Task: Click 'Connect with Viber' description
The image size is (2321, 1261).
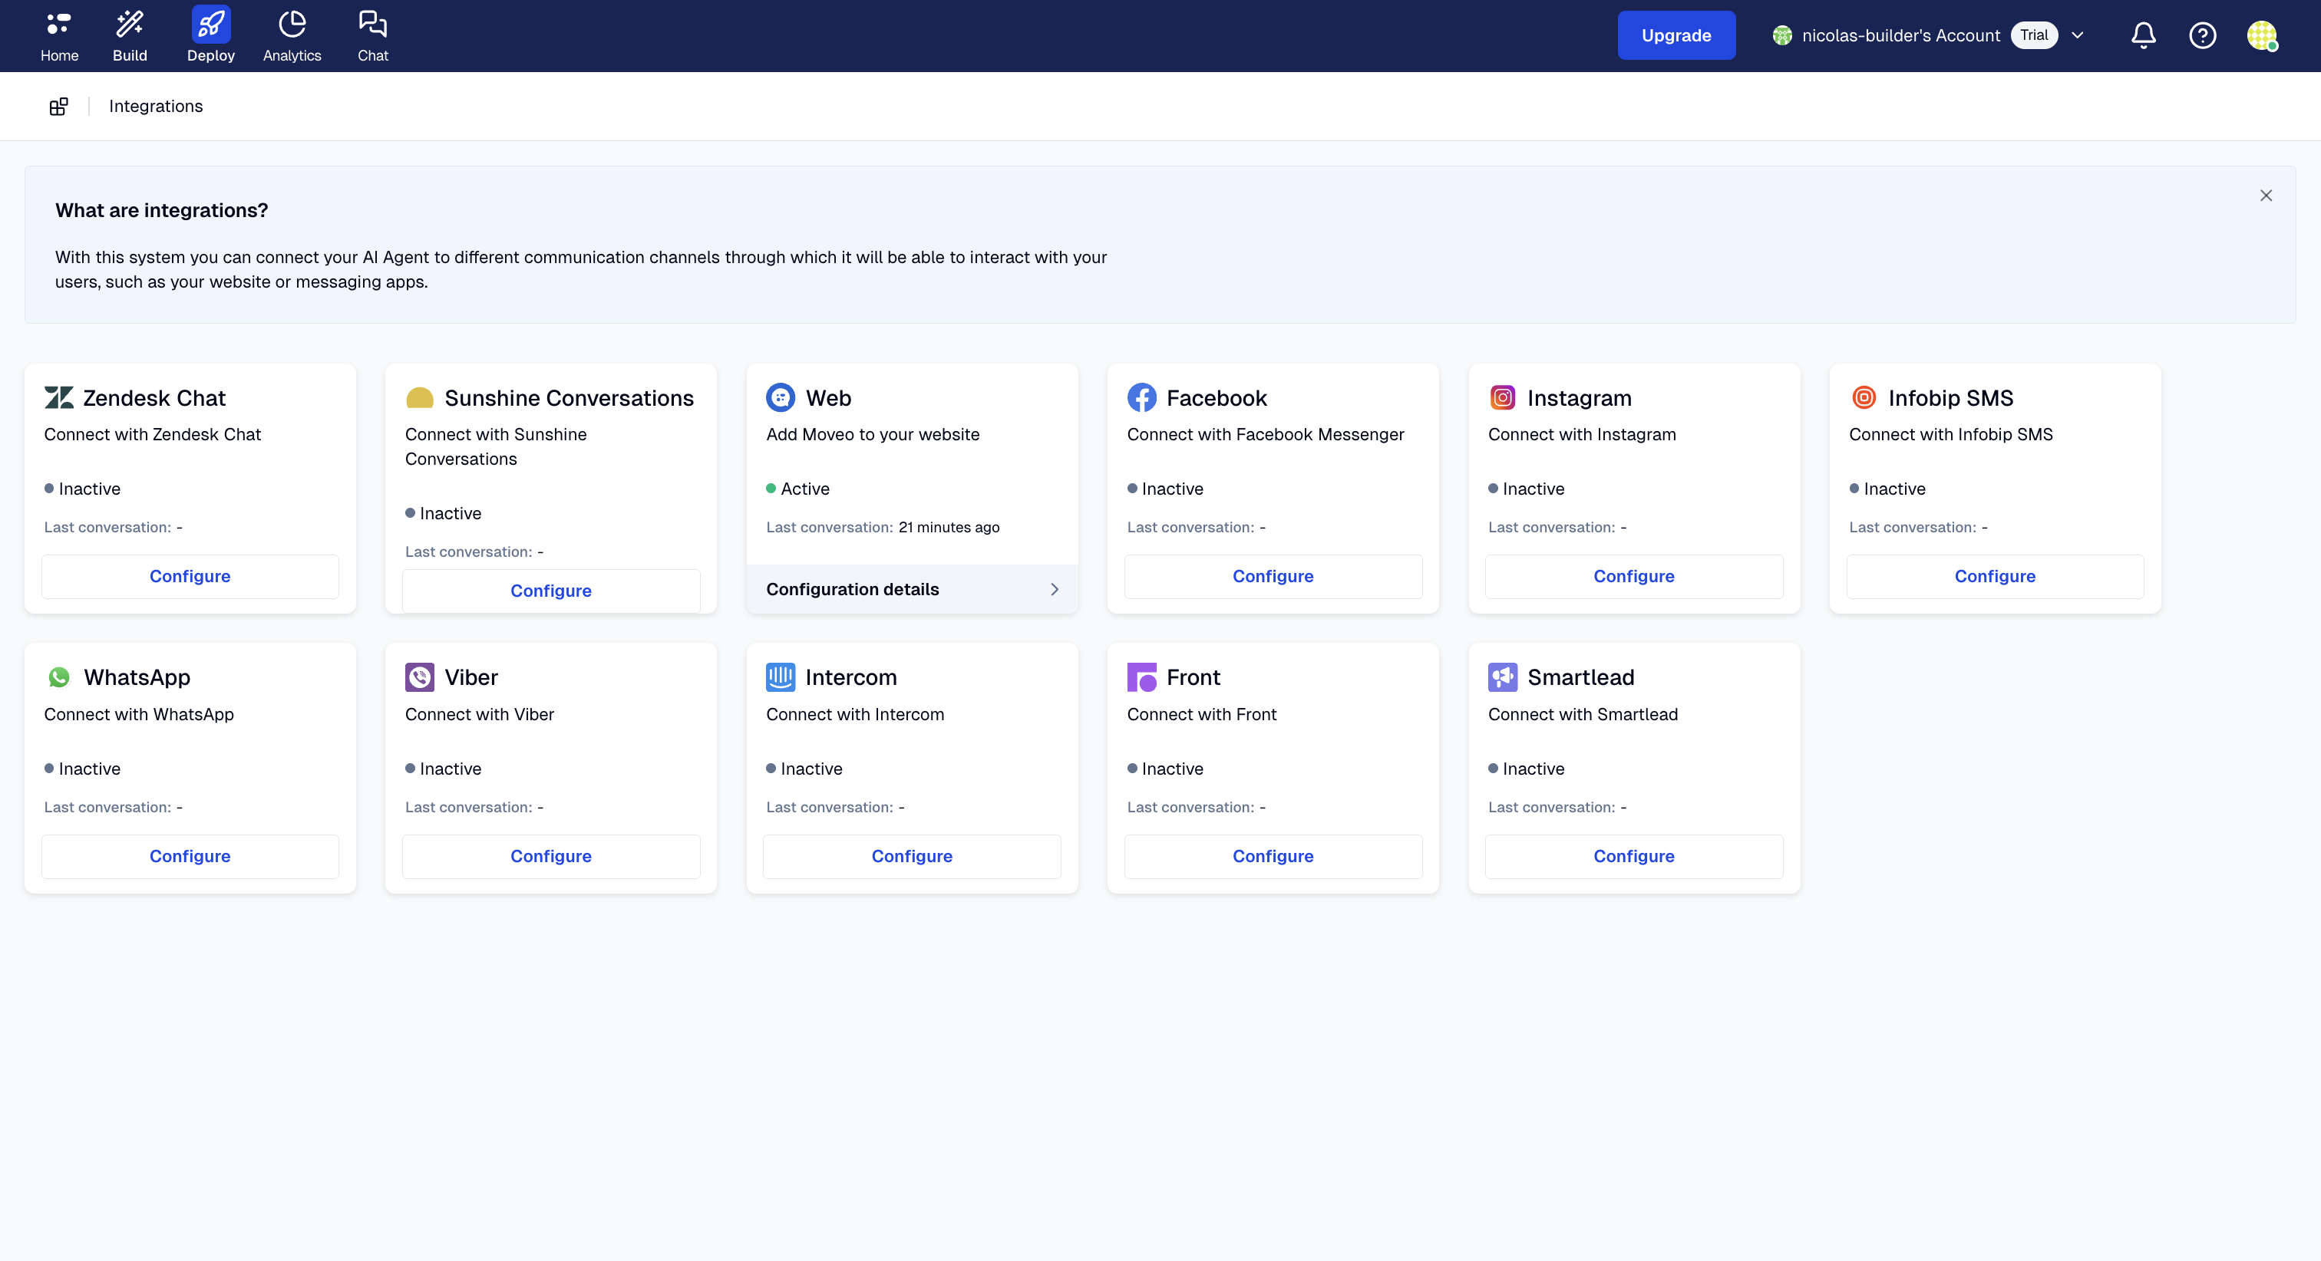Action: click(x=480, y=714)
